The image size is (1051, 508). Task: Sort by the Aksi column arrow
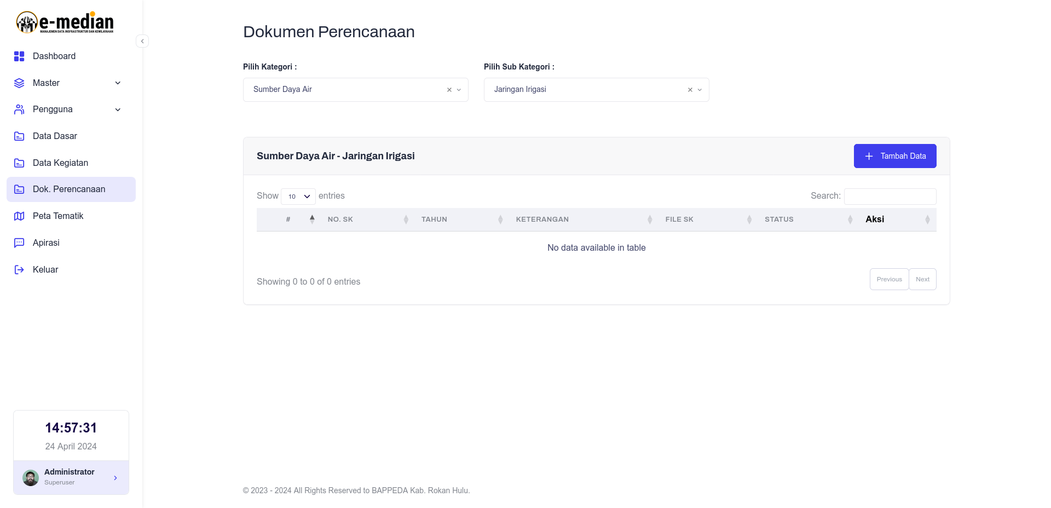927,220
